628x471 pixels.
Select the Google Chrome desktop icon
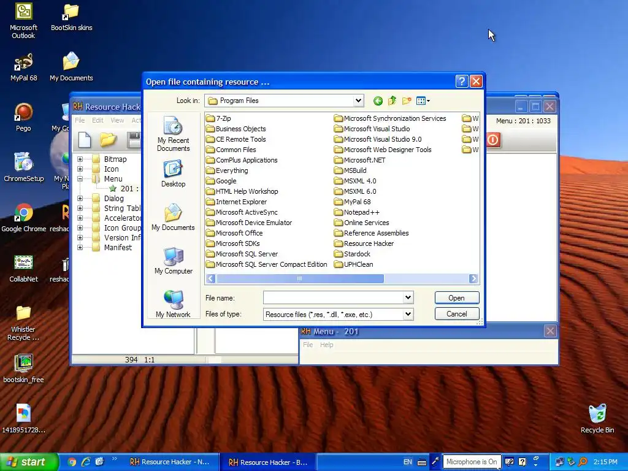[23, 218]
